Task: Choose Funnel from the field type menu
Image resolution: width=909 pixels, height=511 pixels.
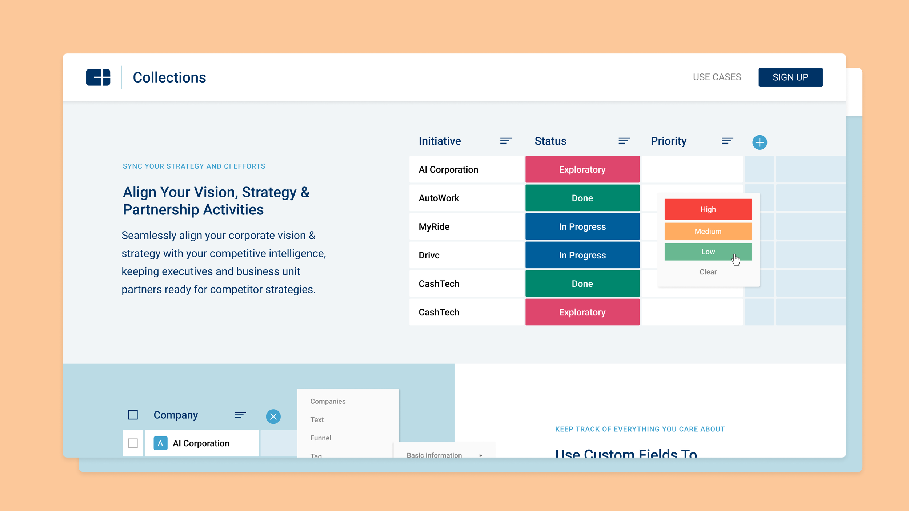Action: [x=321, y=438]
